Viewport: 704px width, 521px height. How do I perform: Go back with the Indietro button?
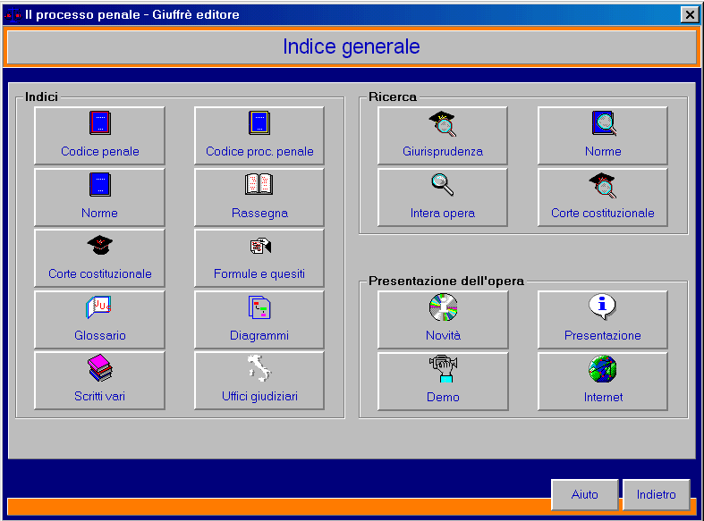point(657,494)
